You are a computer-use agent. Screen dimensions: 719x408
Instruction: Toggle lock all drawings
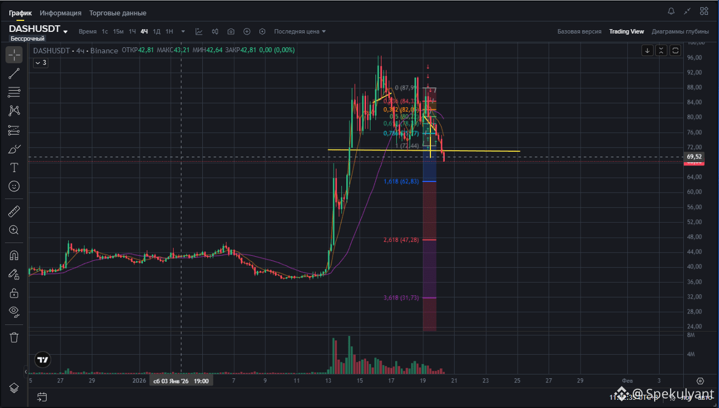coord(14,293)
